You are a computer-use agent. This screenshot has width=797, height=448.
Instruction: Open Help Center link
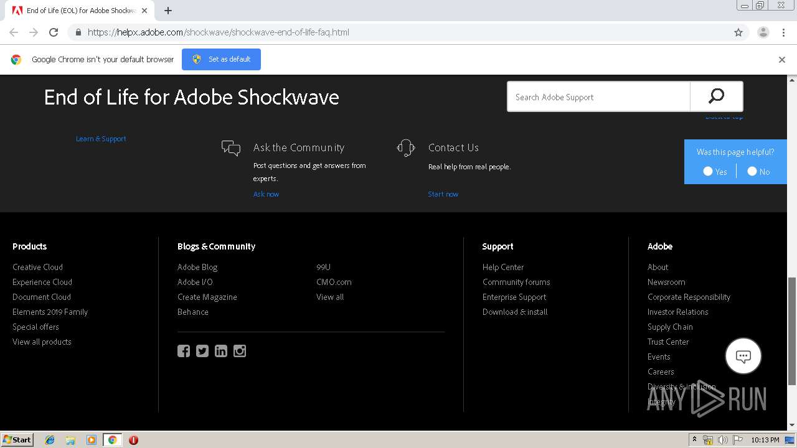click(503, 267)
